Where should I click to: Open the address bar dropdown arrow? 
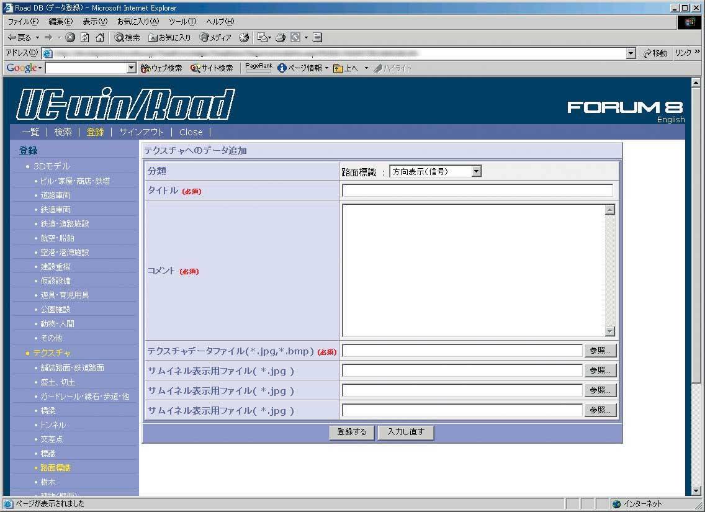[631, 53]
